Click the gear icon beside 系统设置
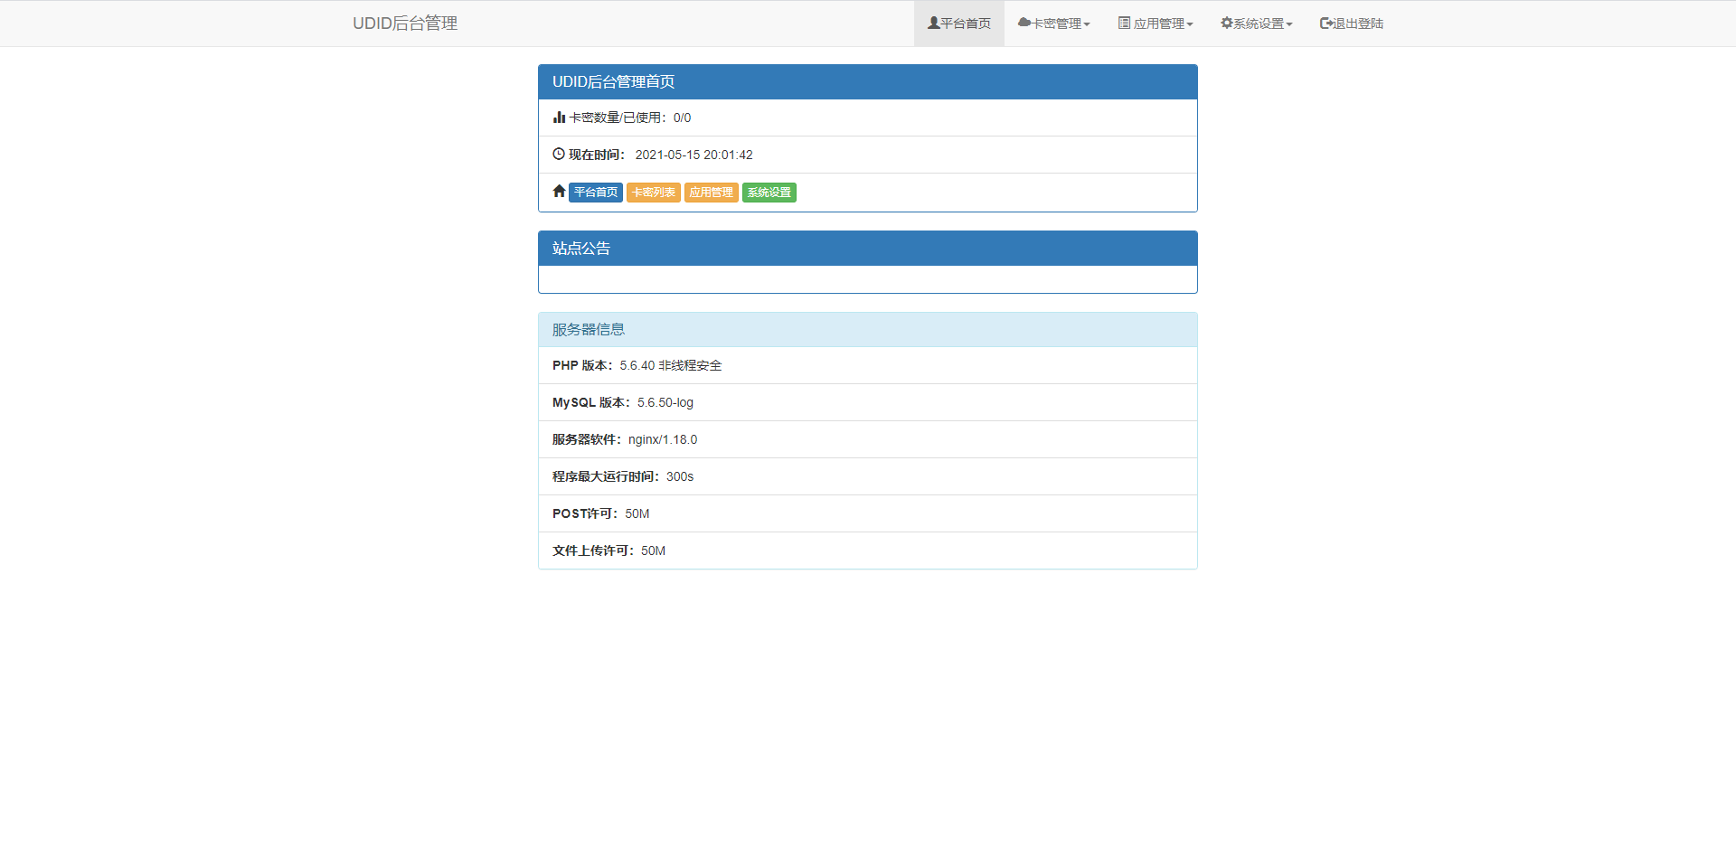This screenshot has height=847, width=1736. coord(1227,23)
